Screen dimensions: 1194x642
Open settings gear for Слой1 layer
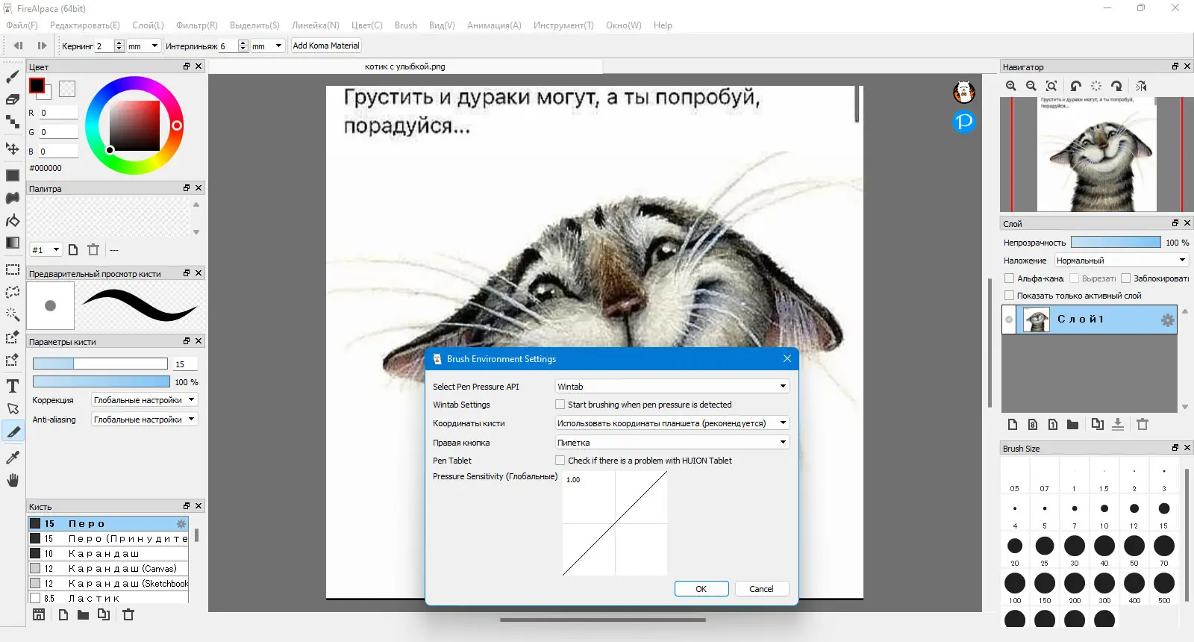coord(1167,320)
